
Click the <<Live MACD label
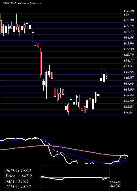[x=115, y=184]
